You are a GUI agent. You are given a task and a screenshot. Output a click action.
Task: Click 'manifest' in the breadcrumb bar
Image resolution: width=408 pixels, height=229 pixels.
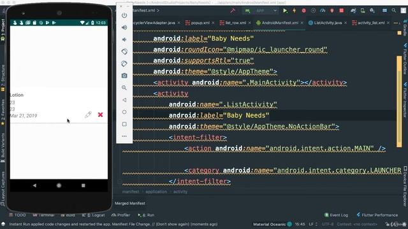coord(131,191)
